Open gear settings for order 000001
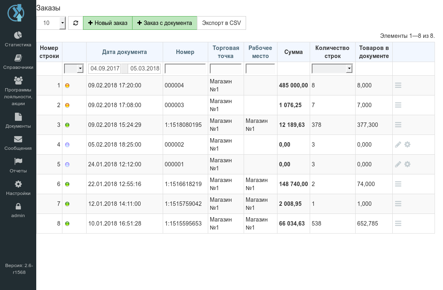This screenshot has width=443, height=290. (408, 164)
